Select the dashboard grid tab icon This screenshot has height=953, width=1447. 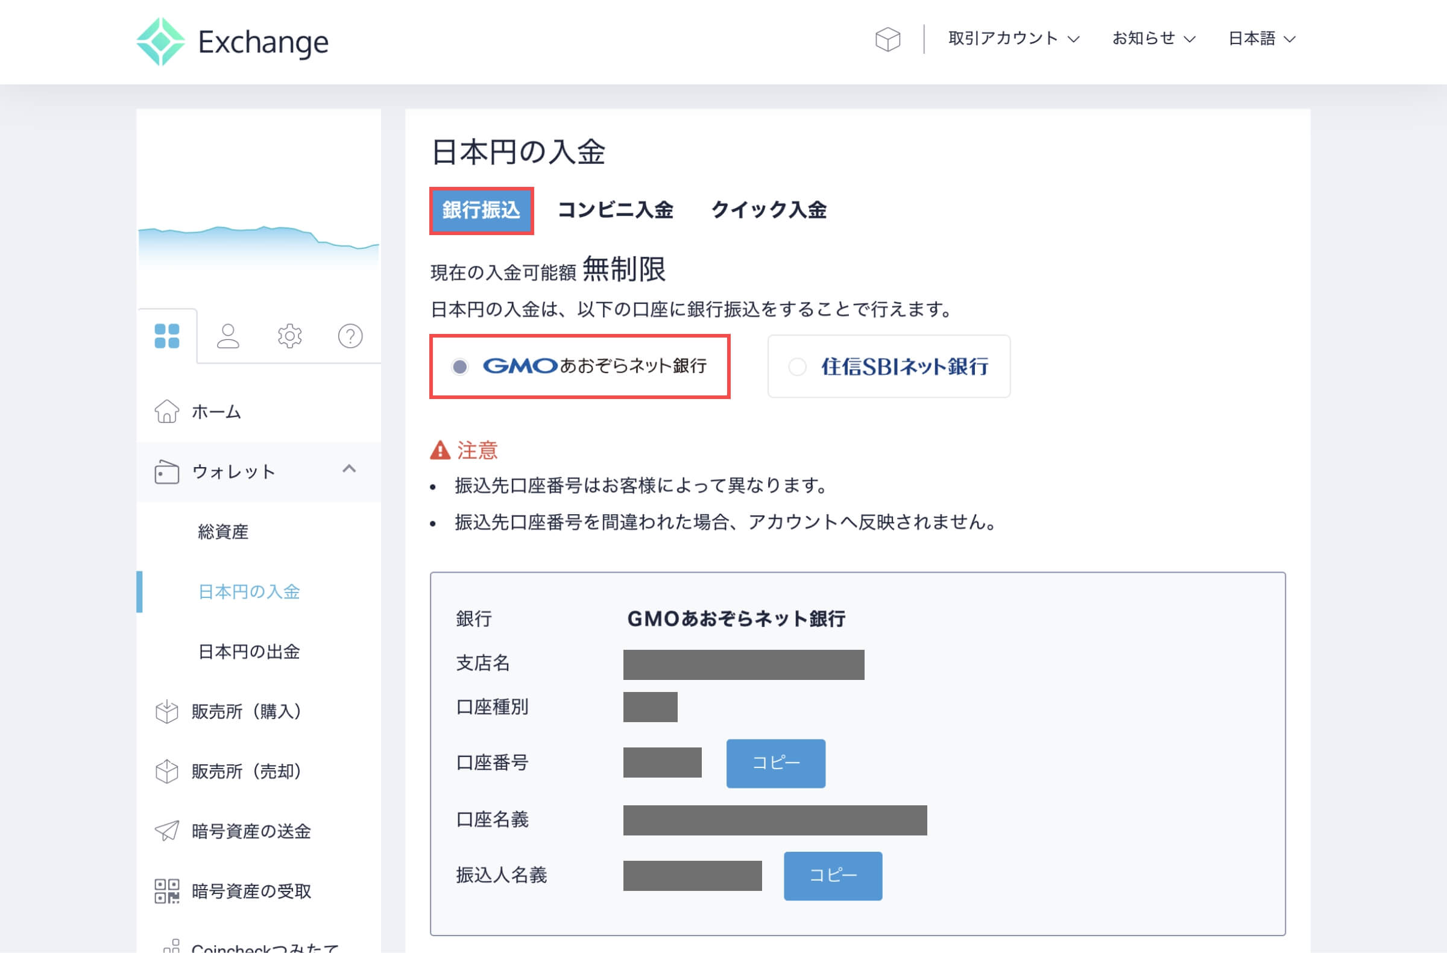point(167,336)
